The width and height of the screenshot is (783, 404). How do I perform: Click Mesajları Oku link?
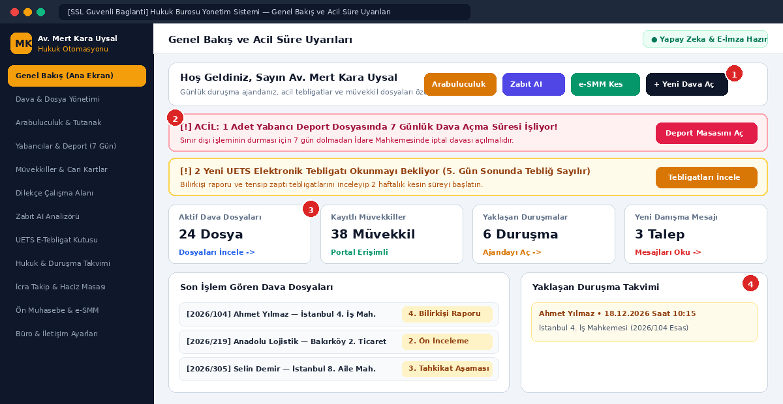668,252
